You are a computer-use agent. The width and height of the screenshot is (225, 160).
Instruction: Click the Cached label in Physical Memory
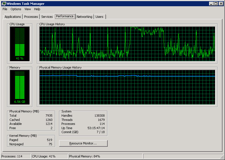[x=15, y=120]
